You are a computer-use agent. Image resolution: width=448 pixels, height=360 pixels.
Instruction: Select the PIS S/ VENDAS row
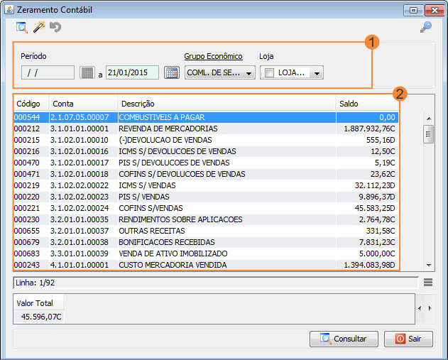[206, 197]
